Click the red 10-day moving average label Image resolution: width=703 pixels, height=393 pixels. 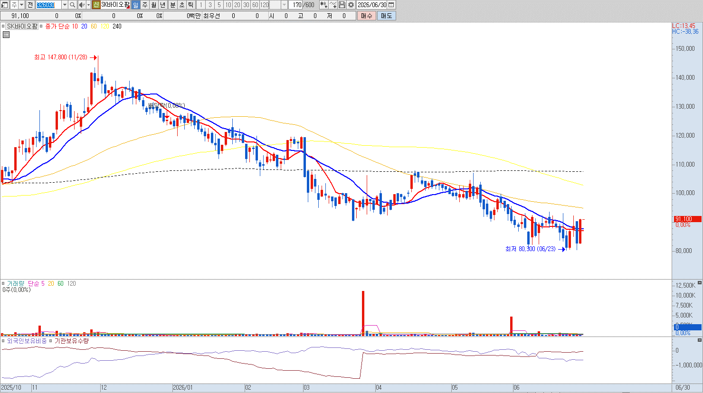(75, 27)
